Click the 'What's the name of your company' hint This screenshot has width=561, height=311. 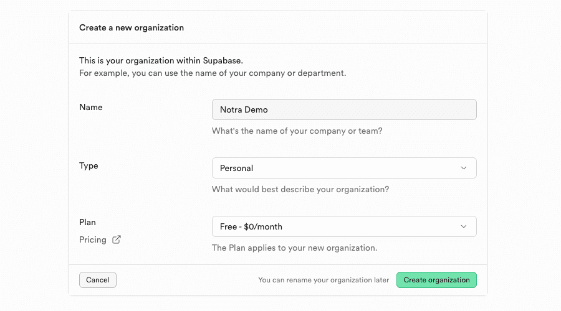297,131
